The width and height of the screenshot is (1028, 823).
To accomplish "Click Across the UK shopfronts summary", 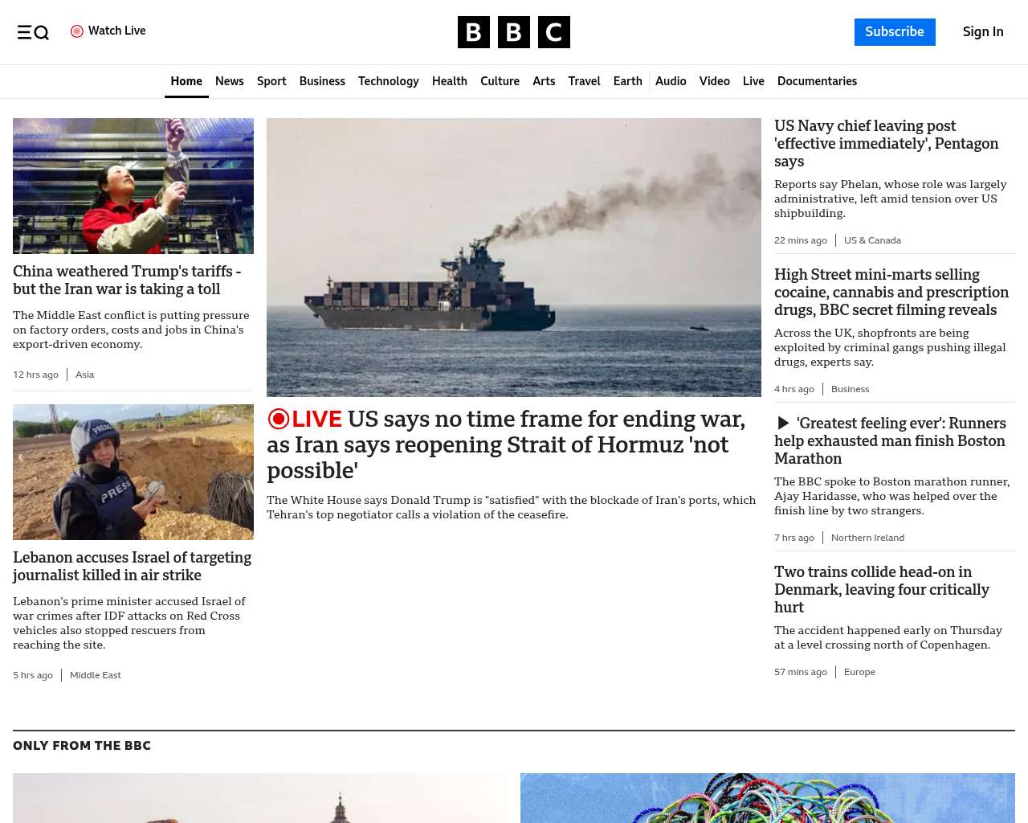I will pos(890,347).
